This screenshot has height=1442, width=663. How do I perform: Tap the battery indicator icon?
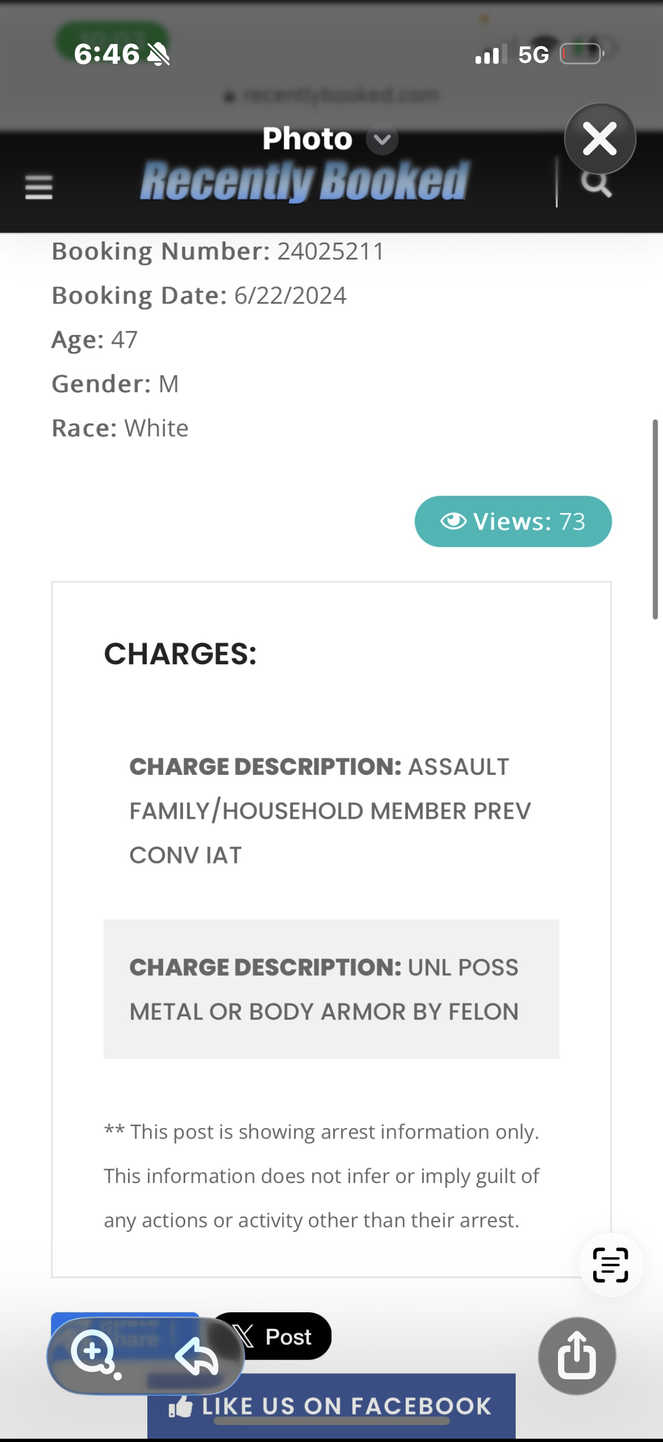click(581, 54)
